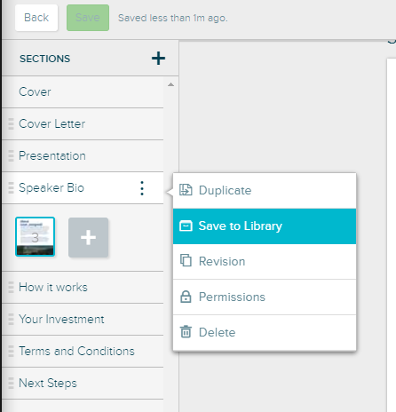Expand the How it works section
This screenshot has height=412, width=396.
tap(83, 287)
